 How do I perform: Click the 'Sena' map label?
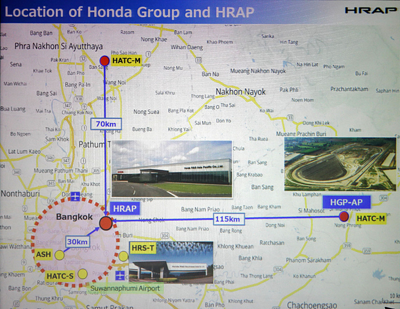(x=15, y=64)
